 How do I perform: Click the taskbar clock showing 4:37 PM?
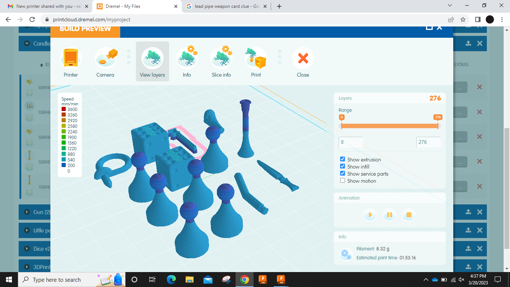point(478,279)
